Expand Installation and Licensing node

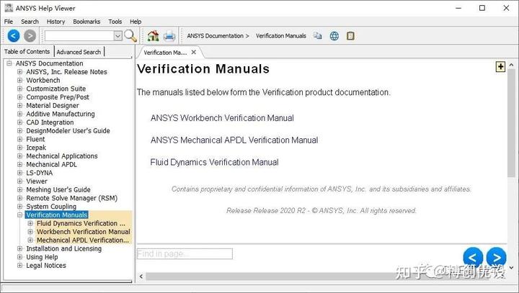(20, 248)
